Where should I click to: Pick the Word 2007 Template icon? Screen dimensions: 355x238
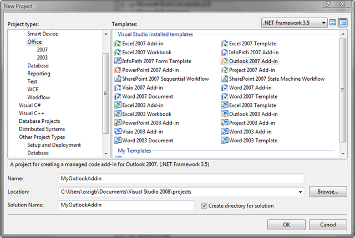point(225,96)
